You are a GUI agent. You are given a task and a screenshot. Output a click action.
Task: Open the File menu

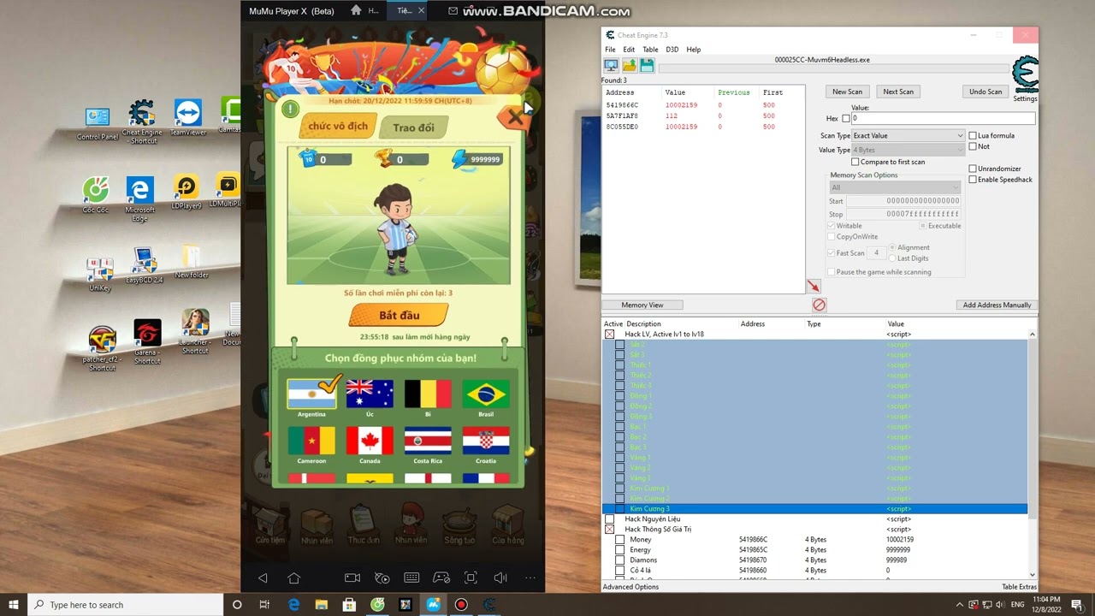(611, 50)
